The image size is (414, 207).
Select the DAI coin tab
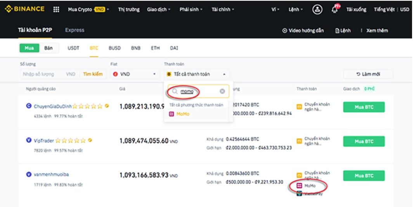coord(174,48)
